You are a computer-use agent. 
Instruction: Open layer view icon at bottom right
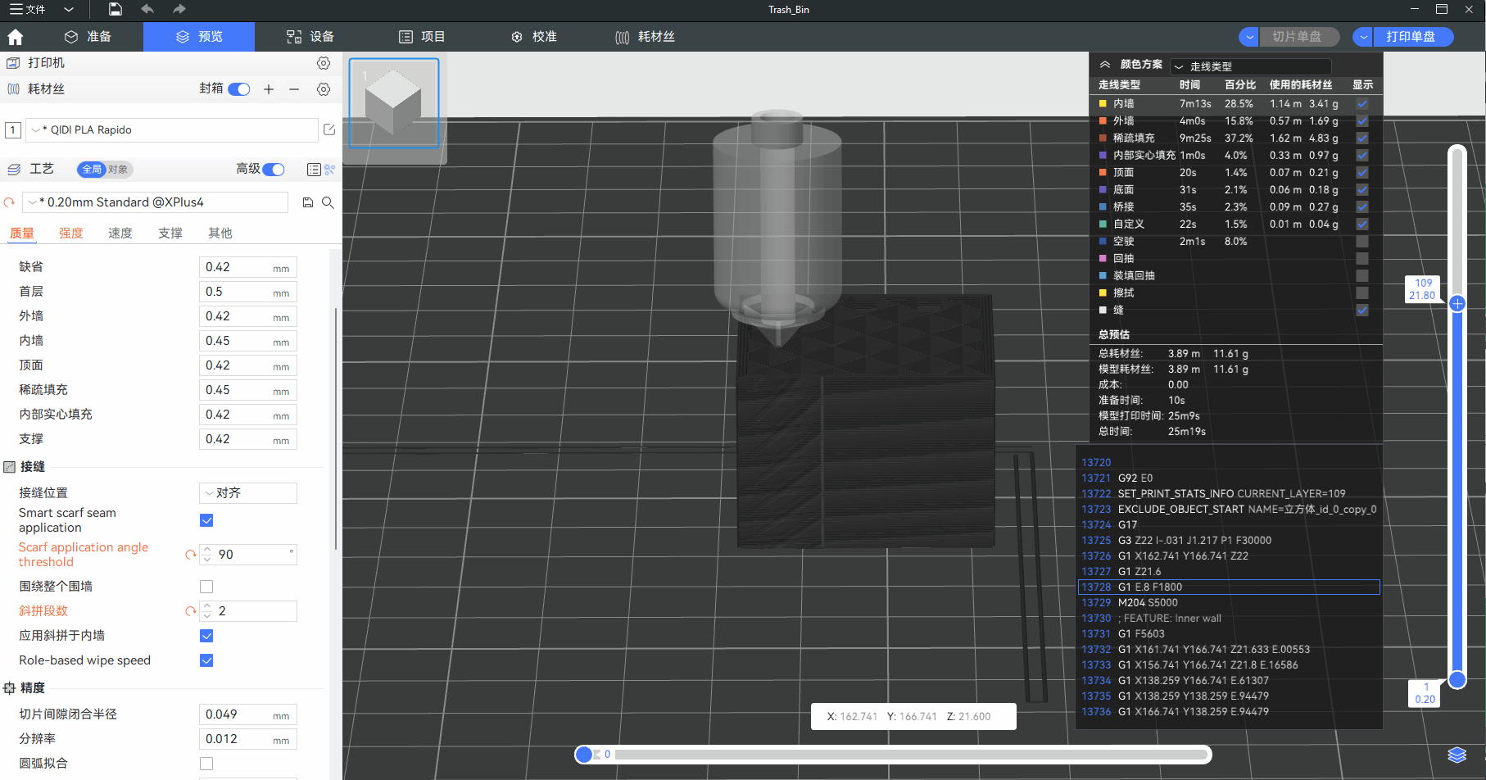[1457, 755]
